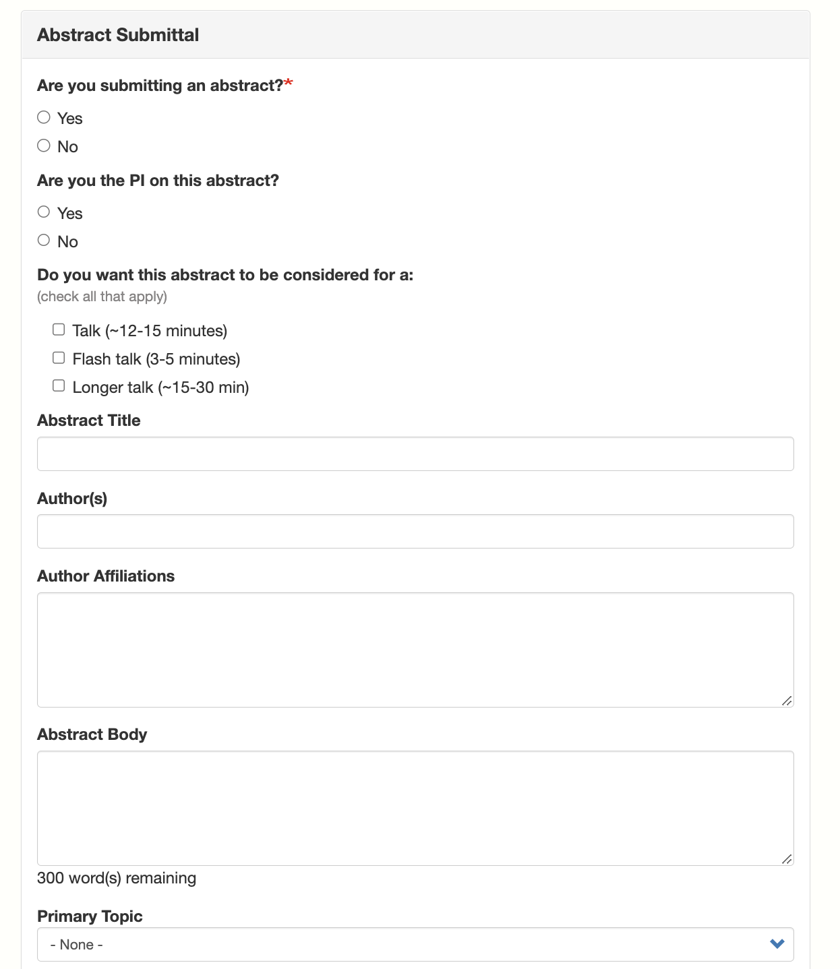Image resolution: width=840 pixels, height=969 pixels.
Task: Tick the Longer talk (~15-30 min) checkbox
Action: [x=59, y=386]
